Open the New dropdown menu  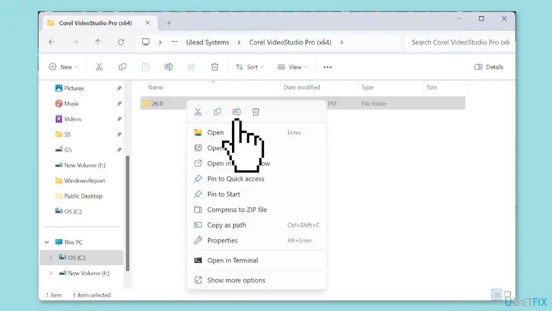[x=64, y=67]
